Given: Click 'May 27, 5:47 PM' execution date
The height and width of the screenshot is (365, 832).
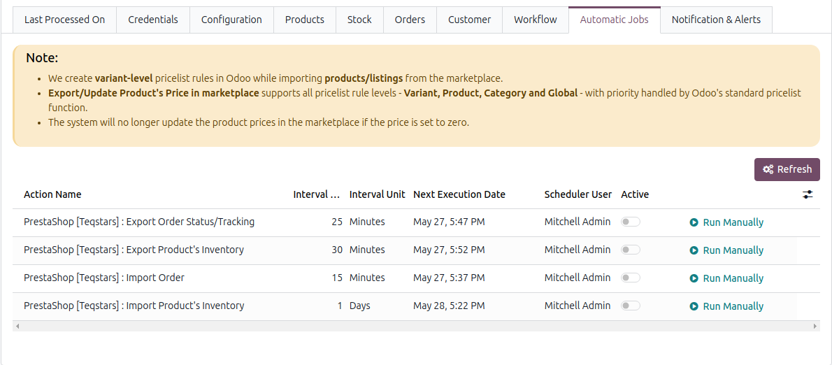Looking at the screenshot, I should click(448, 222).
